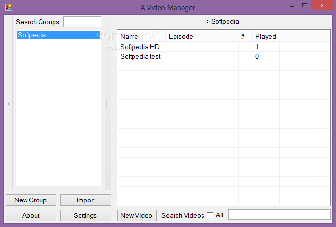Click the > Softpedia breadcrumb label
336x227 pixels.
223,21
